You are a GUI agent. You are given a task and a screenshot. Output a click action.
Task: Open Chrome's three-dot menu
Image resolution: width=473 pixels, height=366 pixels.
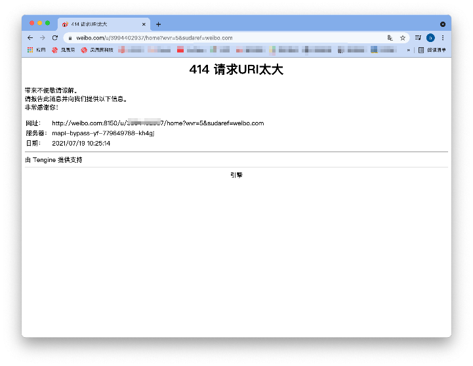click(x=443, y=37)
